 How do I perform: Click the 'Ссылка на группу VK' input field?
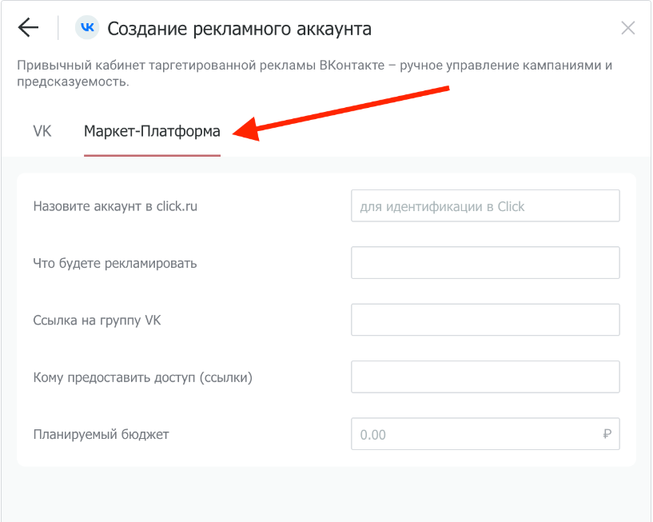tap(485, 320)
